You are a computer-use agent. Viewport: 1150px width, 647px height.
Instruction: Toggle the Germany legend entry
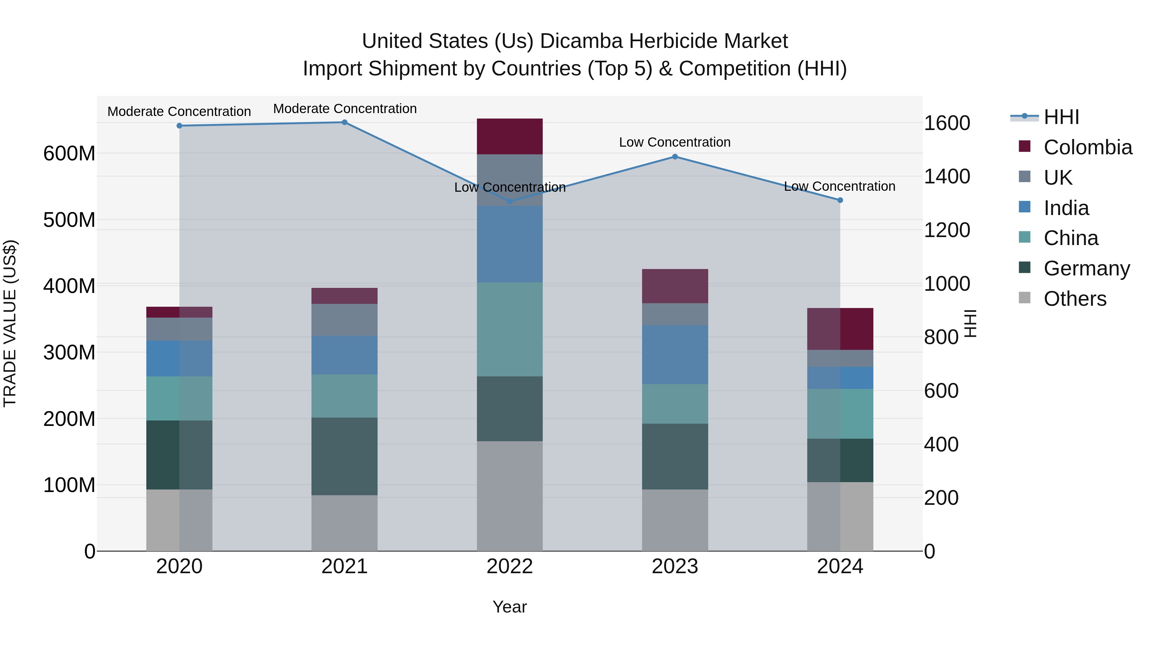pos(1074,268)
